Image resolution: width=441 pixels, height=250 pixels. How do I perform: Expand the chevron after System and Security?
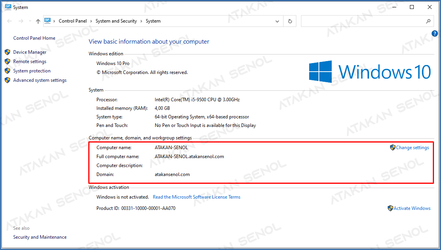point(141,21)
